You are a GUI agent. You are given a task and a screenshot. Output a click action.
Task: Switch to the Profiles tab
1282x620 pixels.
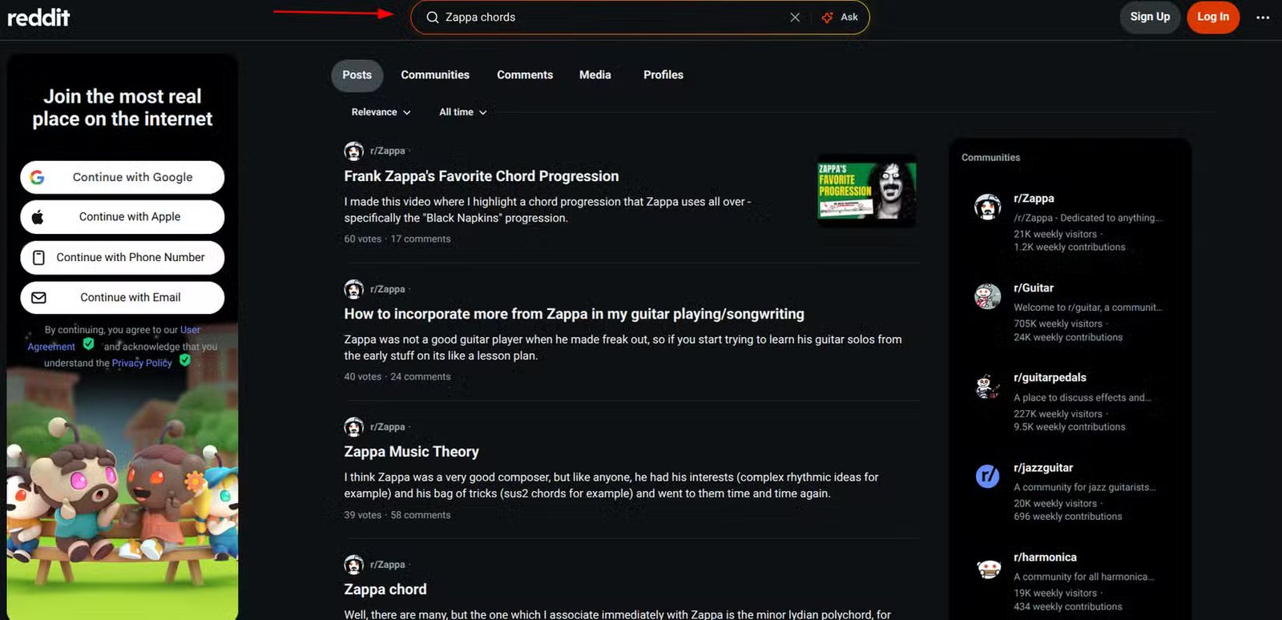[x=663, y=75]
